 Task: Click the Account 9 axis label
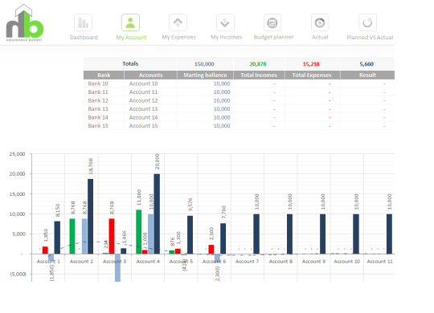[313, 262]
